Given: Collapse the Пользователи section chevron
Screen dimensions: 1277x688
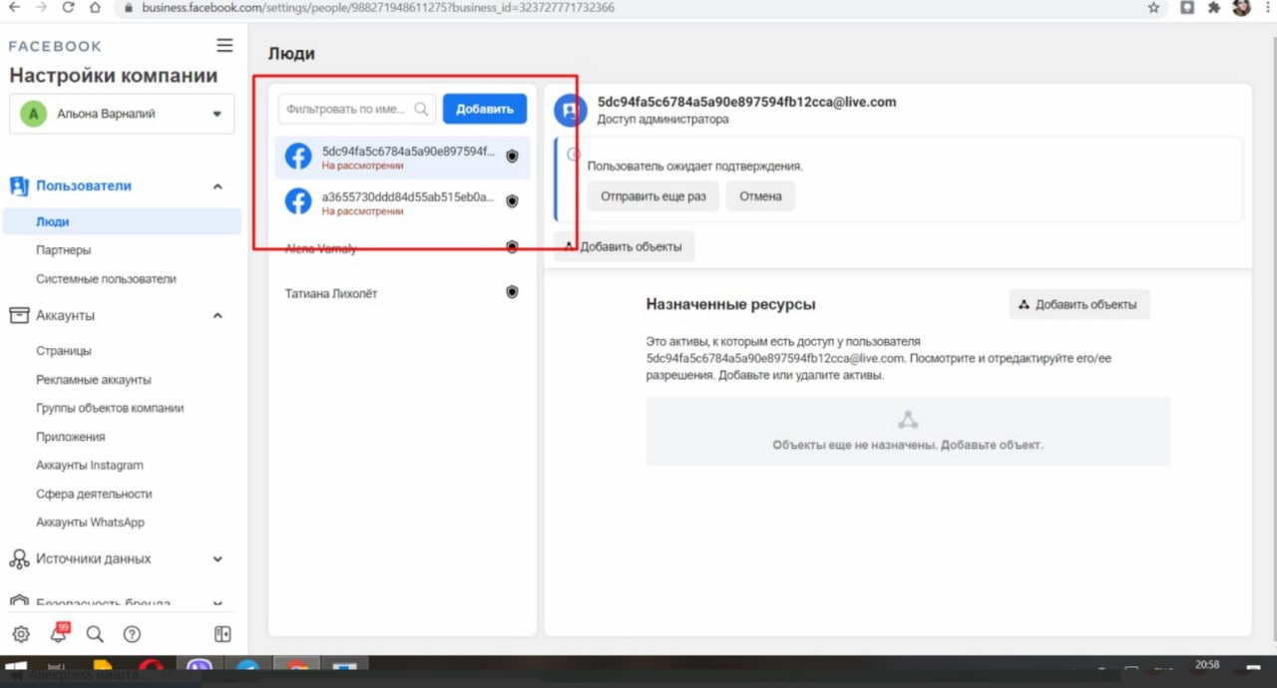Looking at the screenshot, I should click(x=217, y=186).
